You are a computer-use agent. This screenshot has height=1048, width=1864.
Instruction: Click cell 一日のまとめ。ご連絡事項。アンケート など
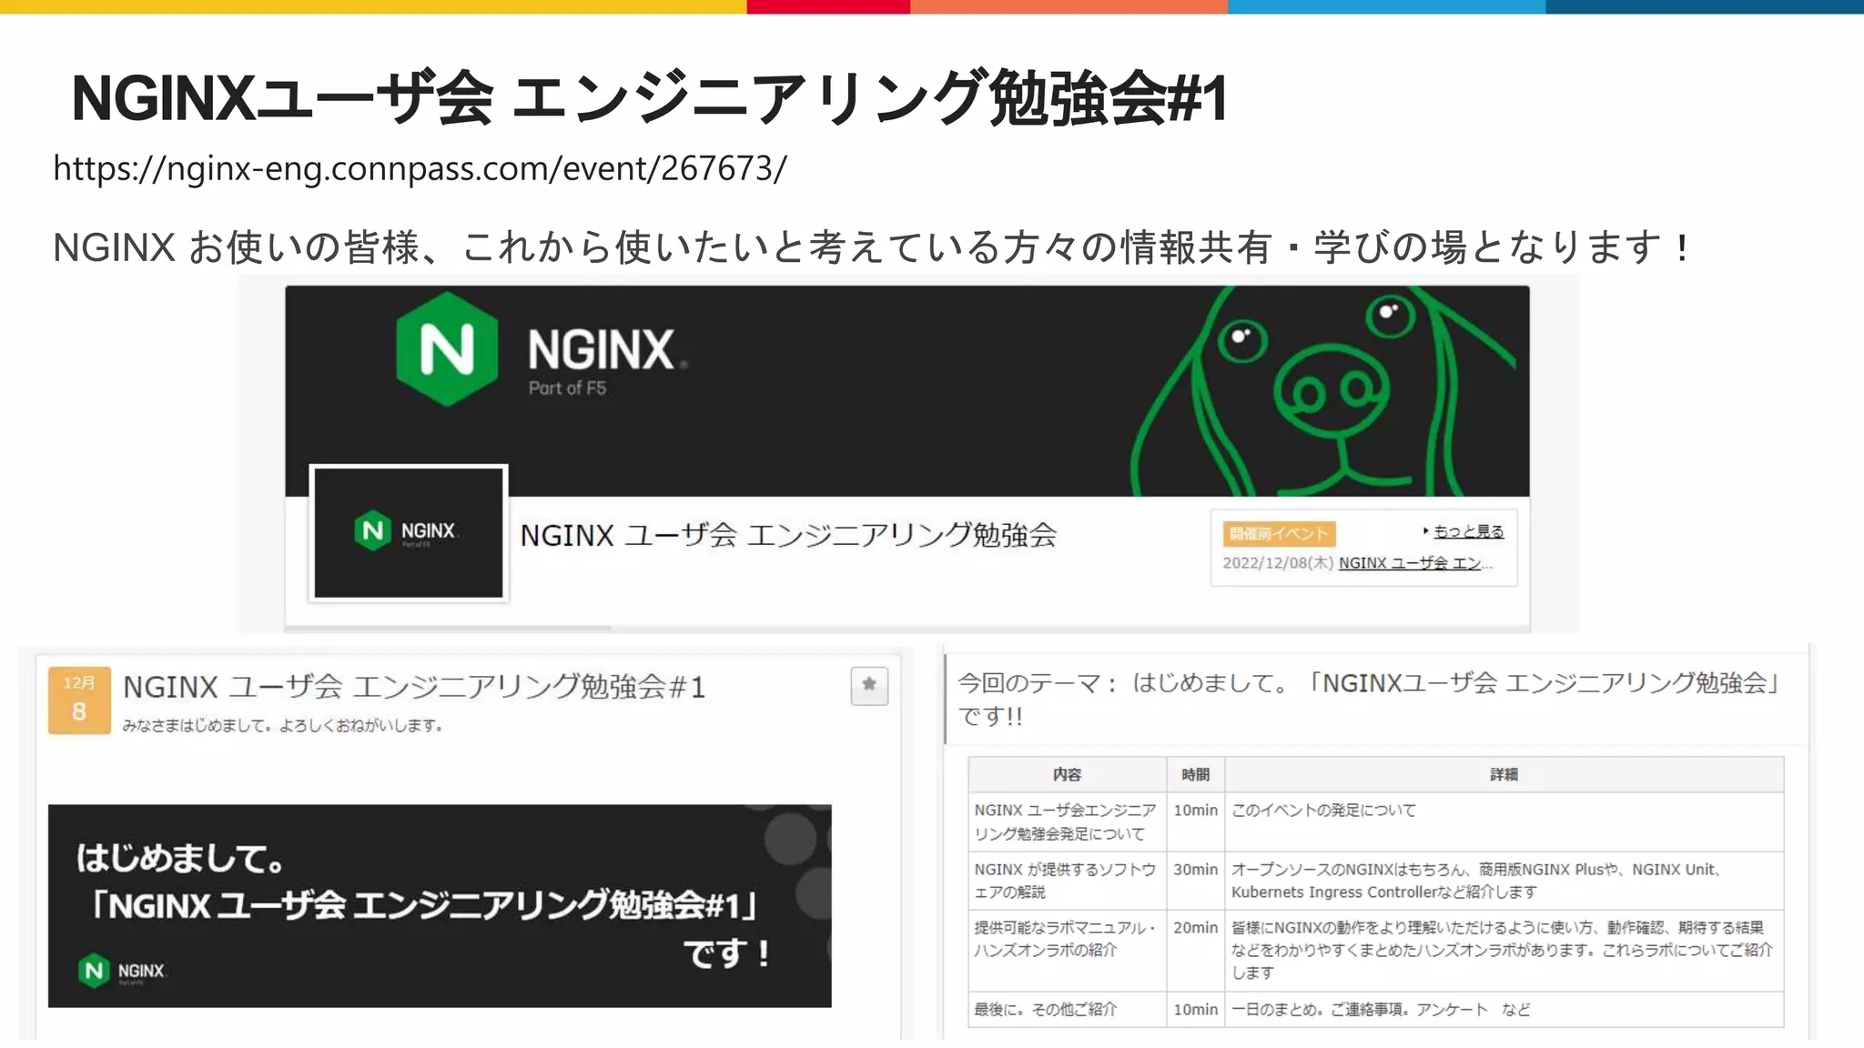coord(1504,1010)
